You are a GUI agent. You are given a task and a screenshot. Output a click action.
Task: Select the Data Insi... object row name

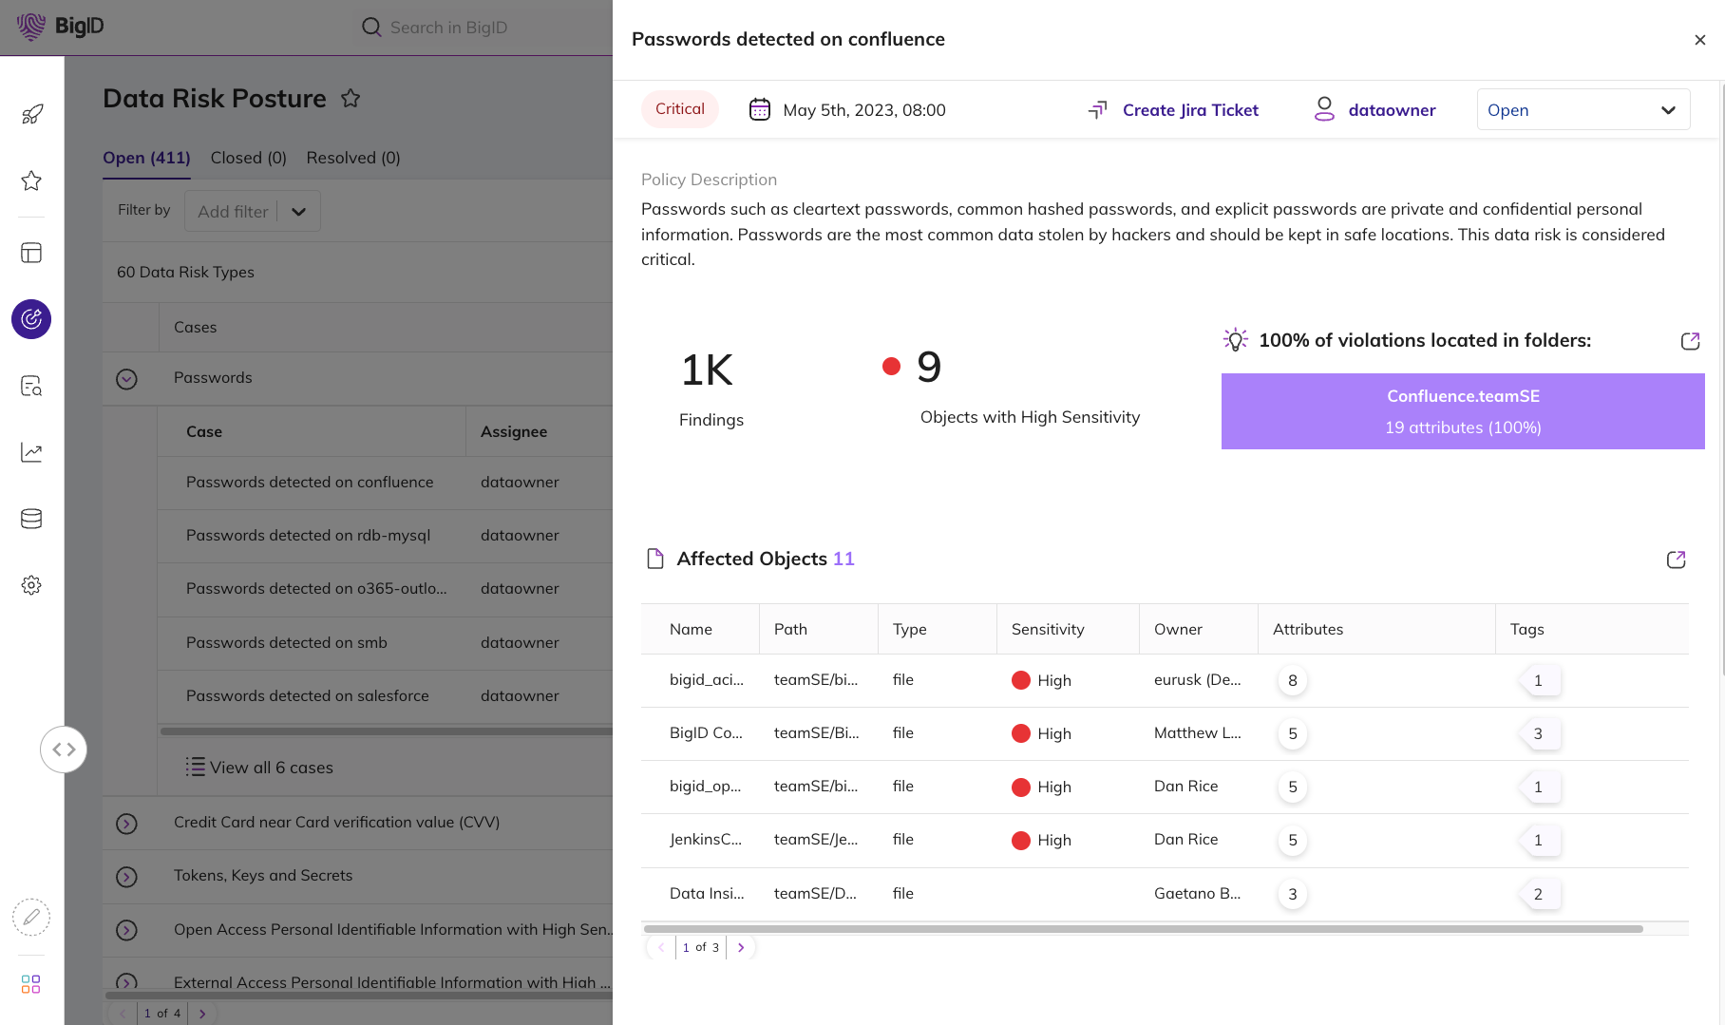(707, 893)
